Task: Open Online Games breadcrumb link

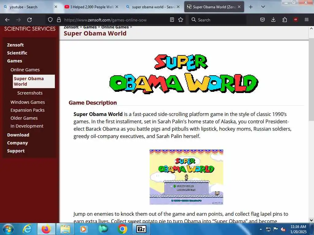Action: point(115,27)
